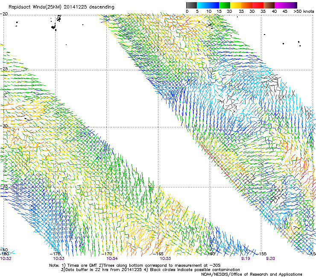Click the pass time label 10:53
The height and width of the screenshot is (277, 316).
[59, 259]
